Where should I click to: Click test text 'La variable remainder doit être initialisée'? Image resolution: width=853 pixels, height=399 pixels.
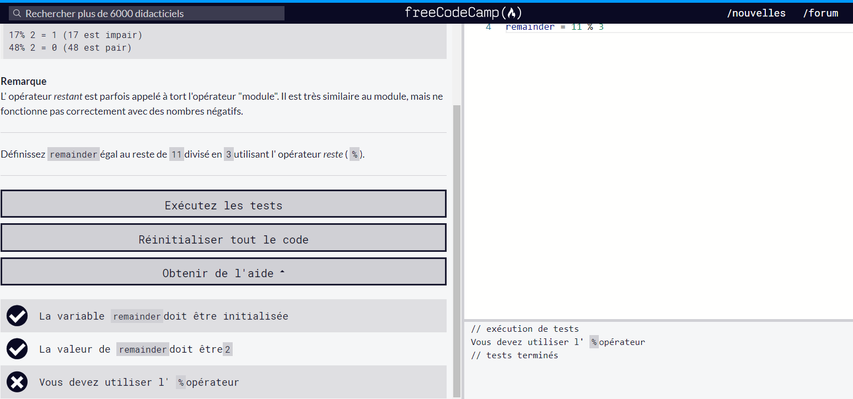click(x=164, y=316)
